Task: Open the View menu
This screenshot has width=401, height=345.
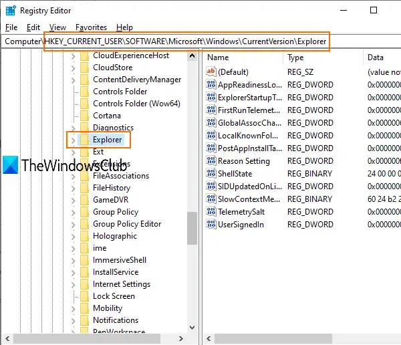Action: tap(57, 27)
